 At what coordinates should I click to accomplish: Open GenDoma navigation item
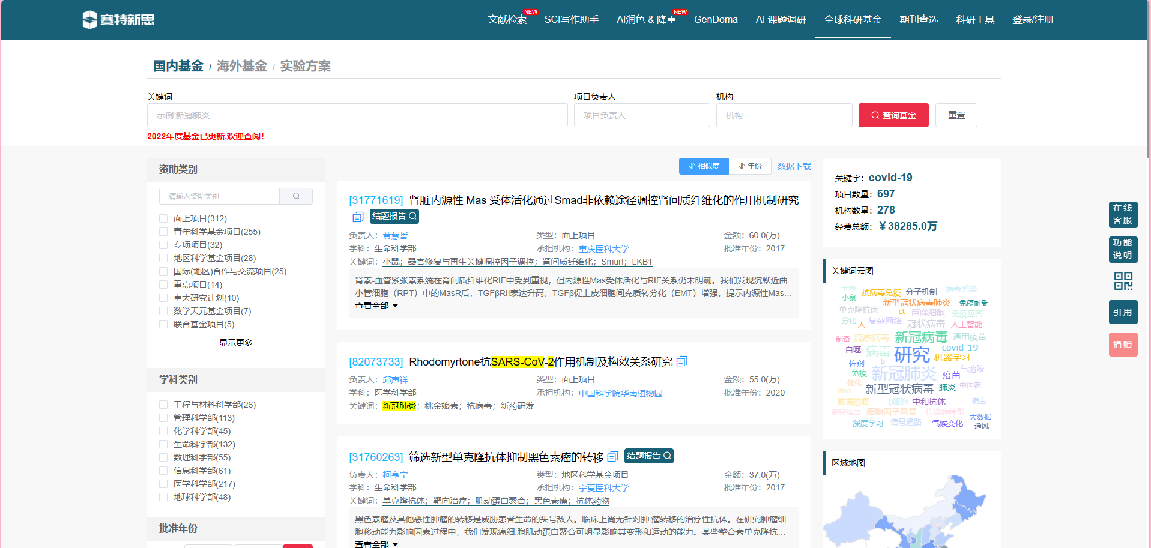click(716, 20)
